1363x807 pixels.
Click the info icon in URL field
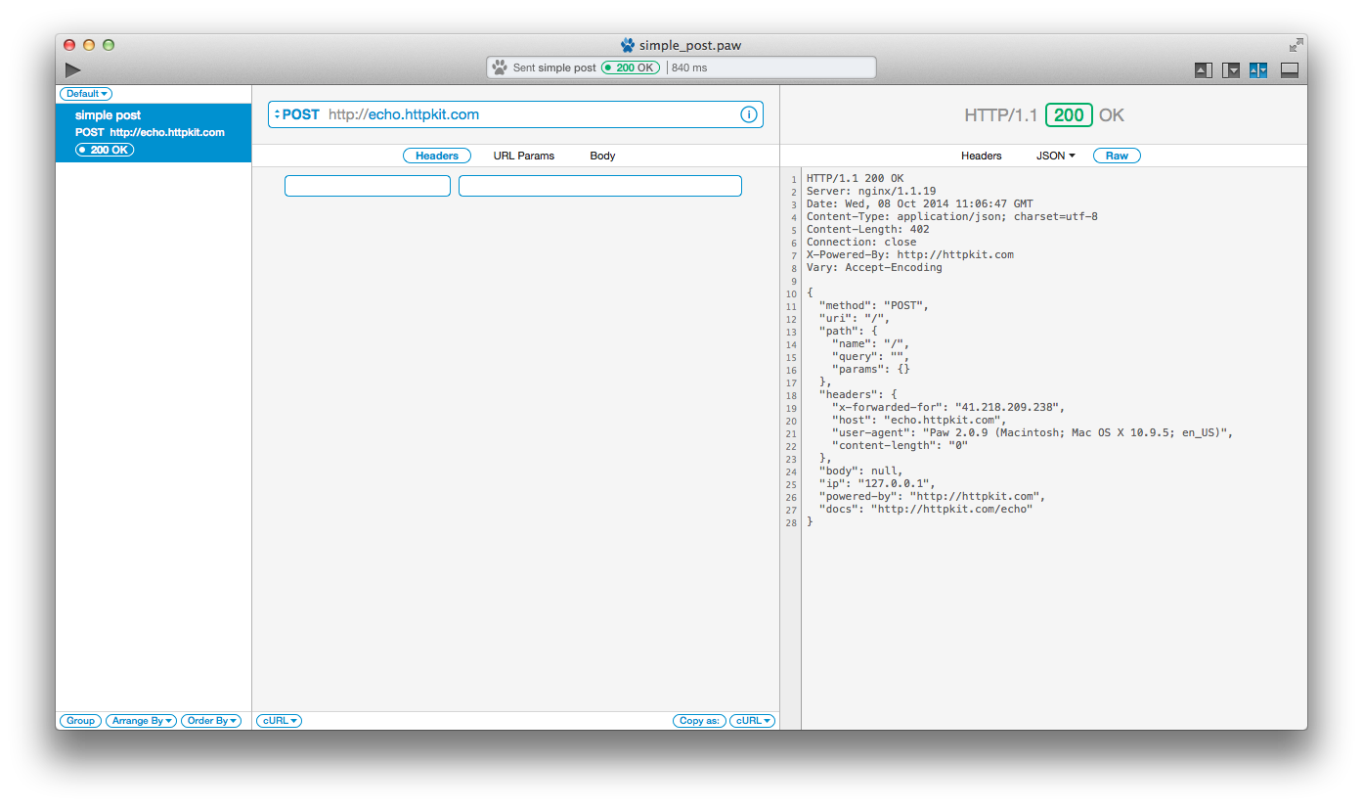[749, 114]
